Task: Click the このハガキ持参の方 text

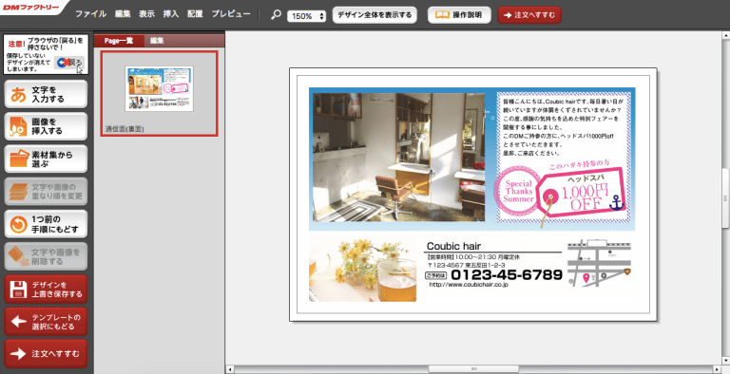Action: point(580,164)
